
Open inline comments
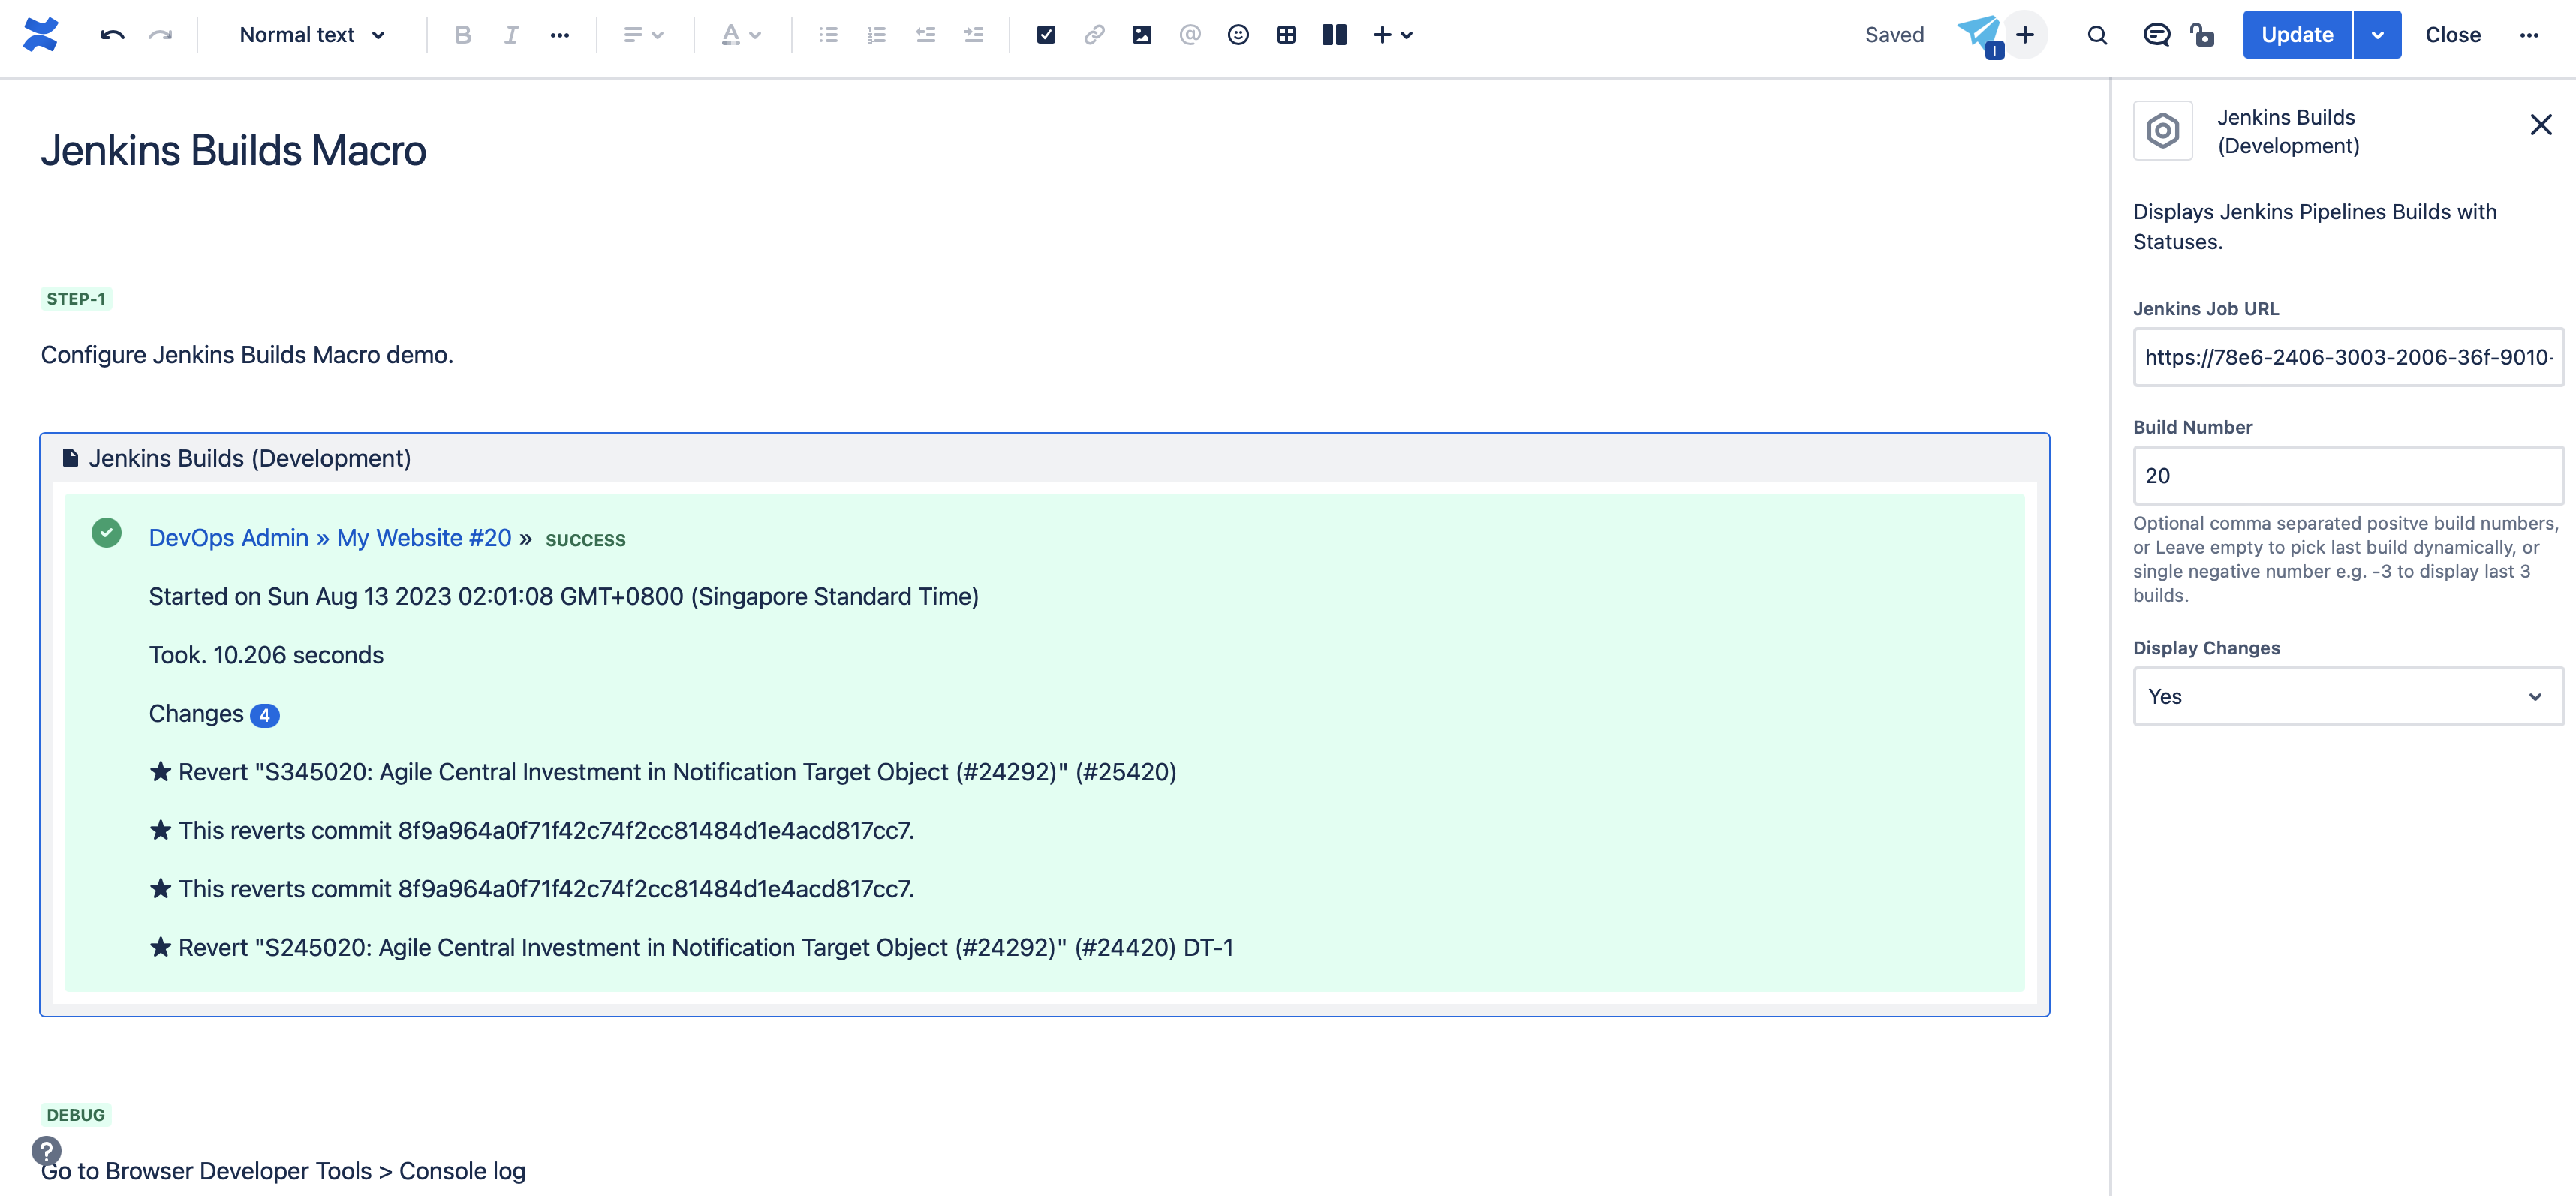point(2156,34)
